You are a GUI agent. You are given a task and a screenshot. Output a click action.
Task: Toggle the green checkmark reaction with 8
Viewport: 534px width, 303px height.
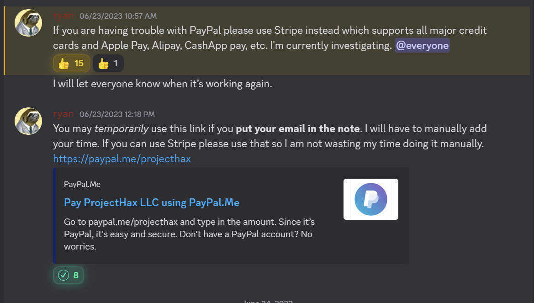coord(69,275)
